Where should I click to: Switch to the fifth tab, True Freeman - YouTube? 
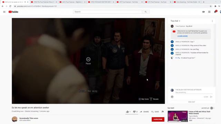pyautogui.click(x=129, y=2)
